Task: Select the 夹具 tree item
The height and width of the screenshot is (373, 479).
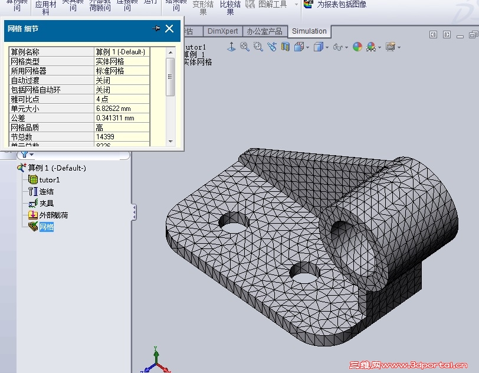Action: [x=47, y=203]
